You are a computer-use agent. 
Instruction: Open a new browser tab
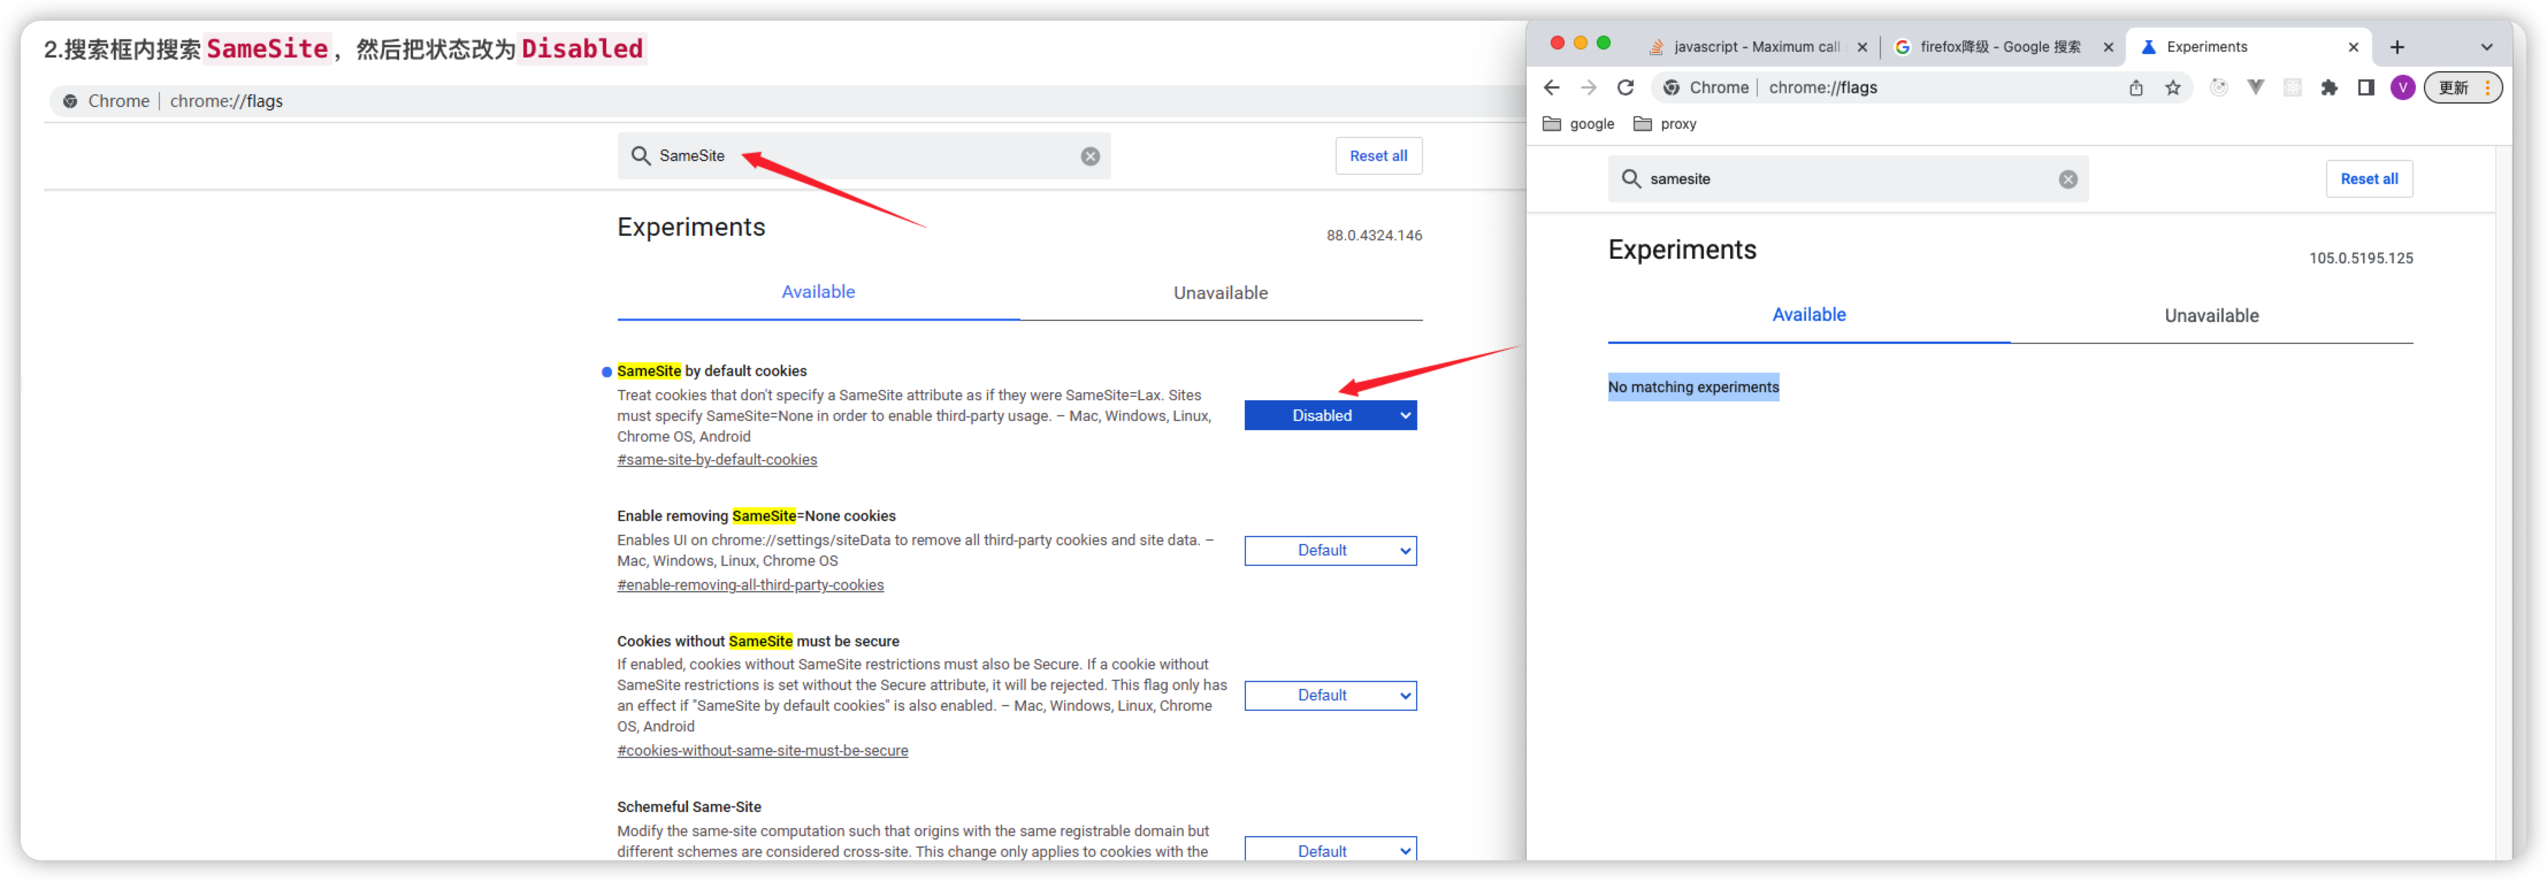2397,48
